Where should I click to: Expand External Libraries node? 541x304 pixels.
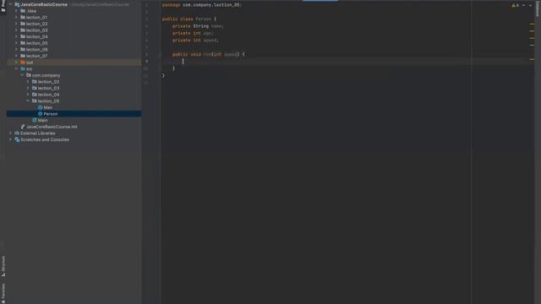click(10, 133)
